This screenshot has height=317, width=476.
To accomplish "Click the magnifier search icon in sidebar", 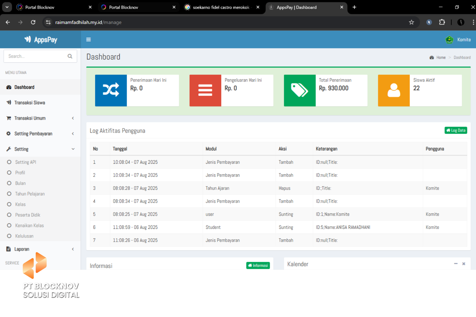I will tap(70, 56).
